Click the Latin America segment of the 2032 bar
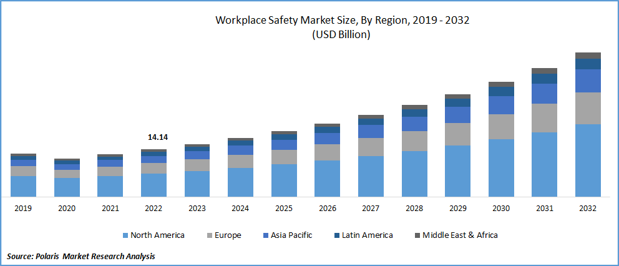619x266 pixels. pos(588,64)
